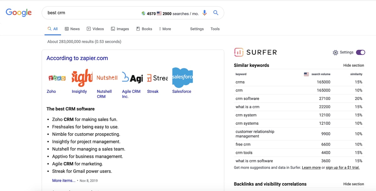Click the voice search microphone icon
Screen dimensions: 376x191
click(204, 13)
